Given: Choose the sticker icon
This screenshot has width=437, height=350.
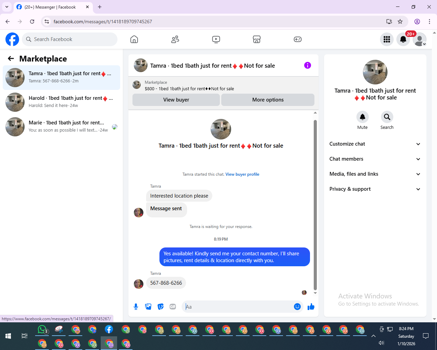Looking at the screenshot, I should tap(160, 307).
